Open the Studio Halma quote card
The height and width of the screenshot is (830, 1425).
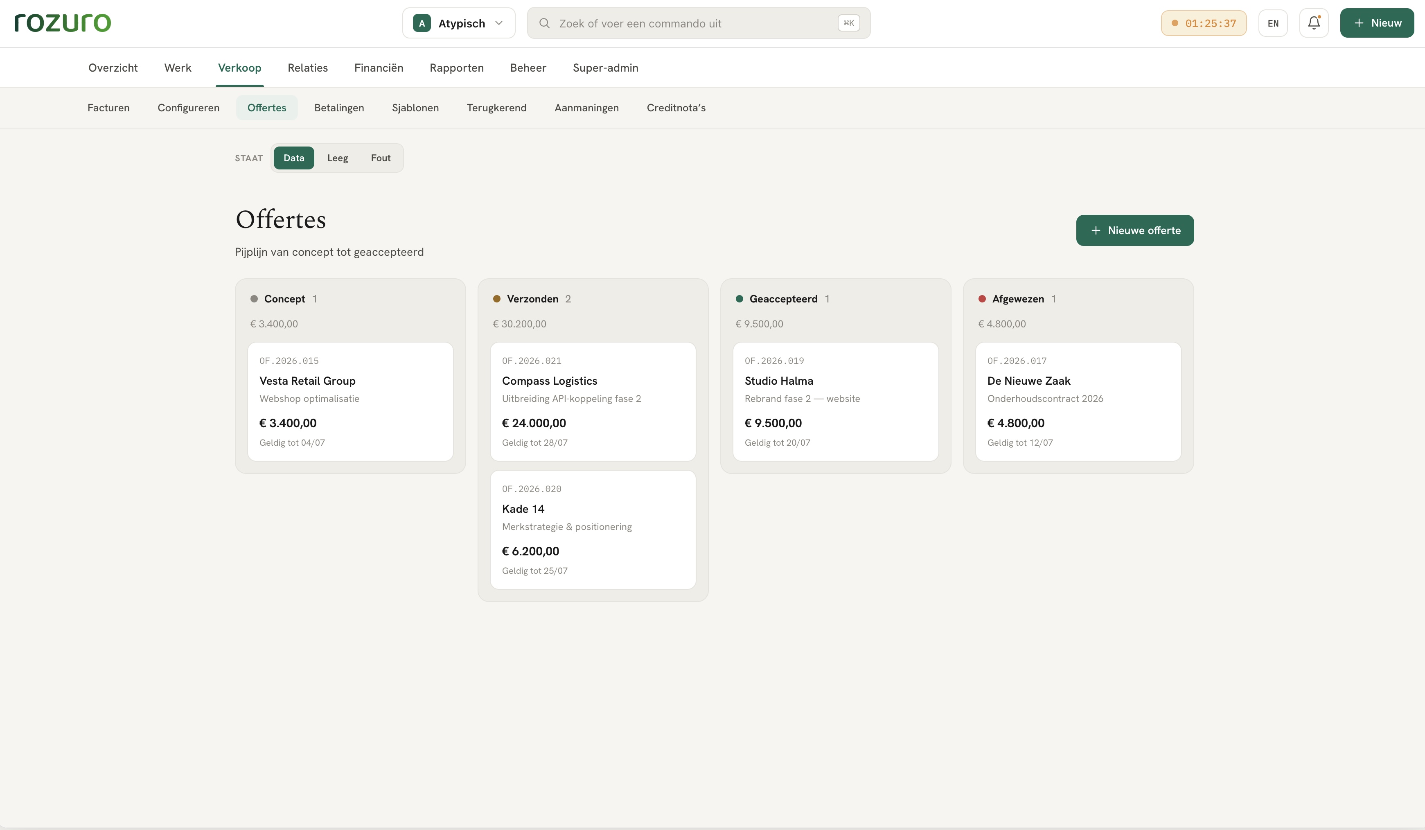point(836,401)
